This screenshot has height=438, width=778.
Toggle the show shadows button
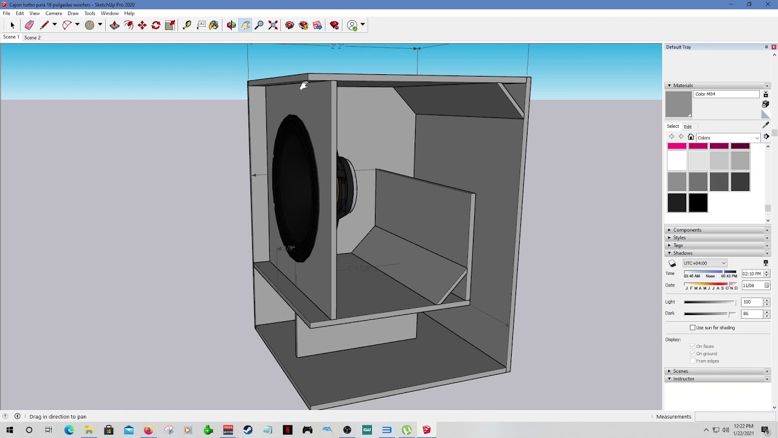pyautogui.click(x=672, y=263)
